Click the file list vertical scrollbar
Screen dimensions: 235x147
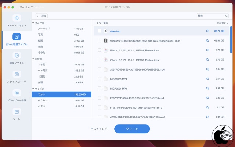pyautogui.click(x=231, y=40)
